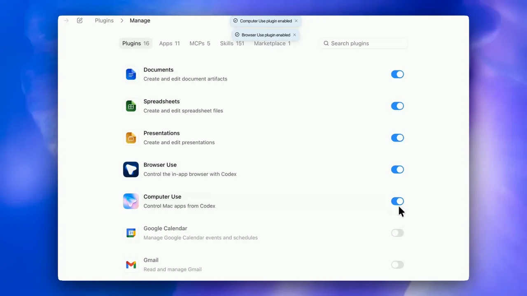Click the Computer Use plugin icon
The image size is (527, 296).
[x=131, y=201]
